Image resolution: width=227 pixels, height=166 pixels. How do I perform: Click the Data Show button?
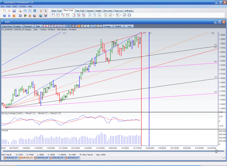point(7,26)
